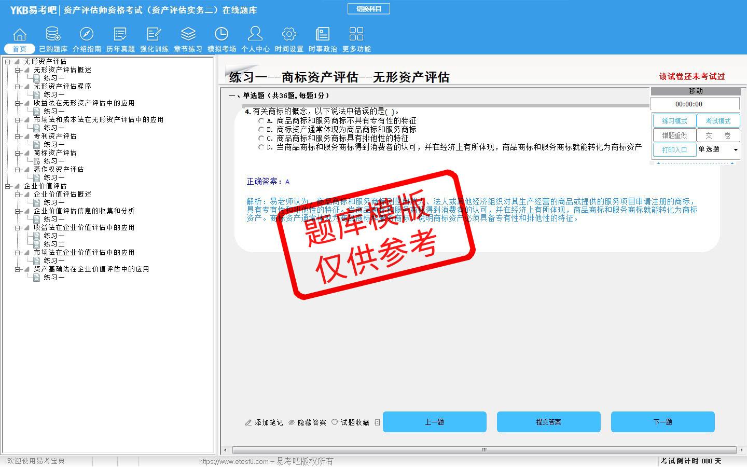Open 个人中心 user profile icon
The height and width of the screenshot is (467, 747).
click(x=255, y=34)
